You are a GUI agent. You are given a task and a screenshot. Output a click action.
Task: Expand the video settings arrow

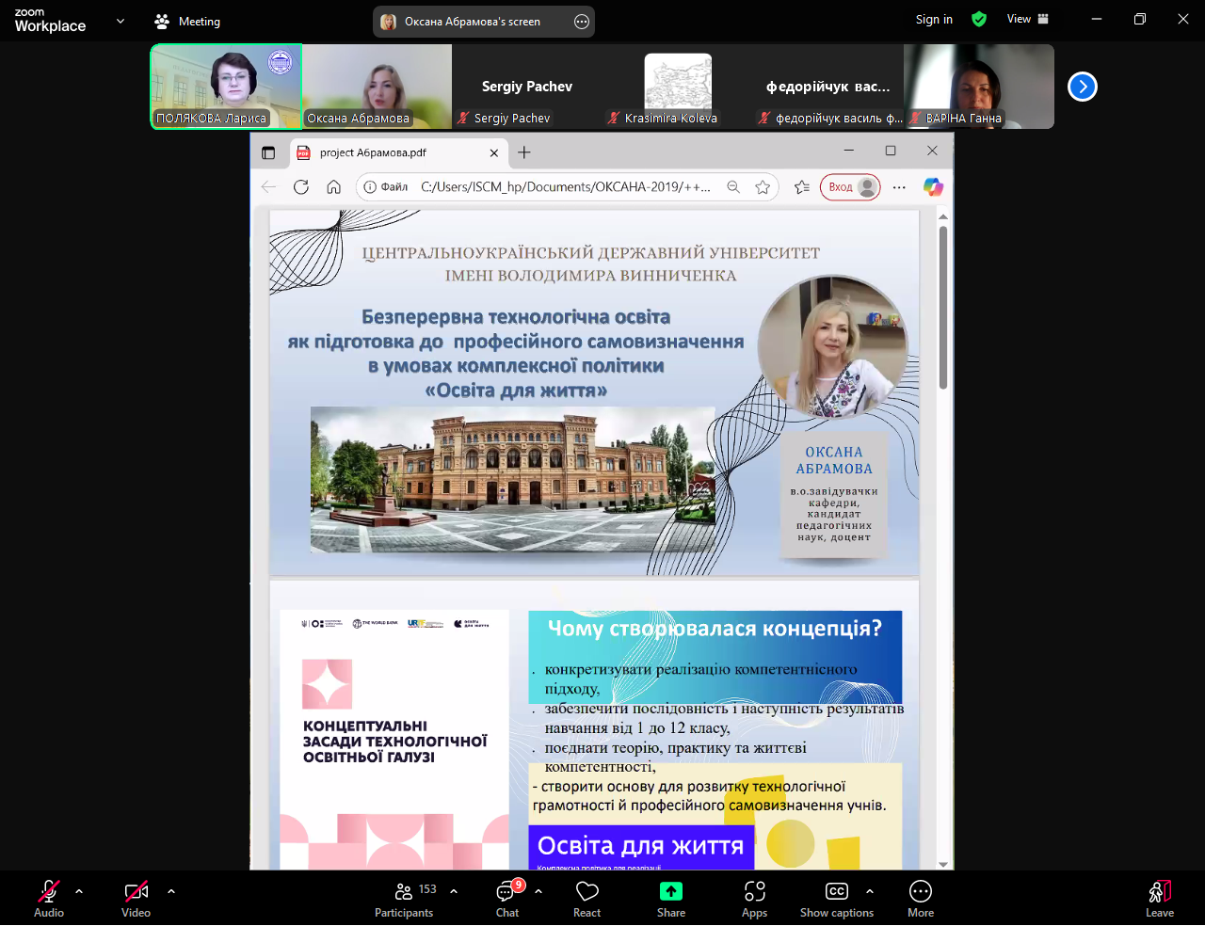[x=171, y=890]
